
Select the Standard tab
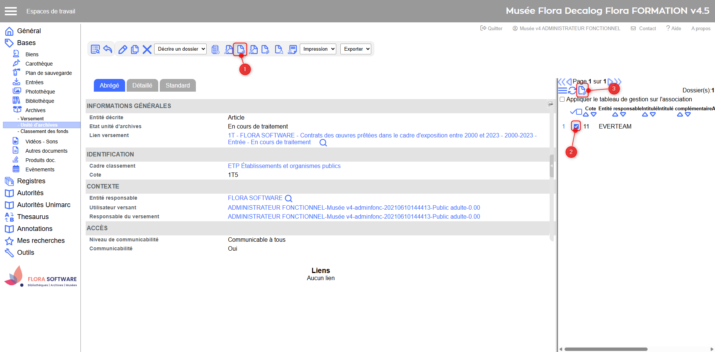178,85
